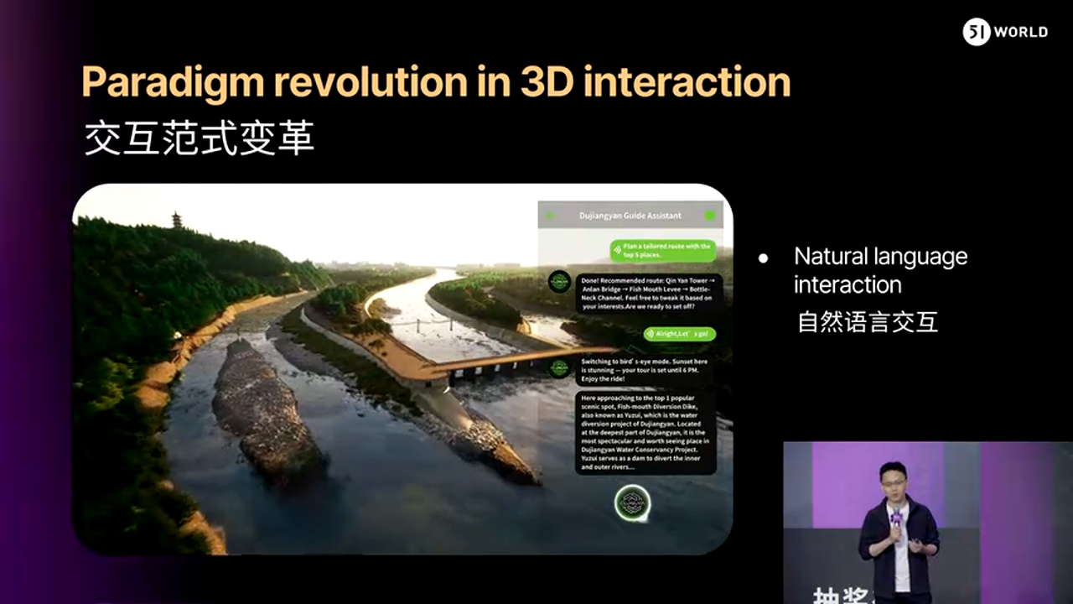Screen dimensions: 1073x604
Task: Open the Fish-mouth Diversion Dike description message
Action: coord(645,433)
